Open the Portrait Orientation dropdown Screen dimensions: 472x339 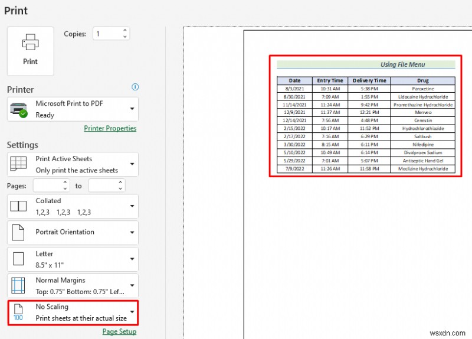tap(73, 233)
